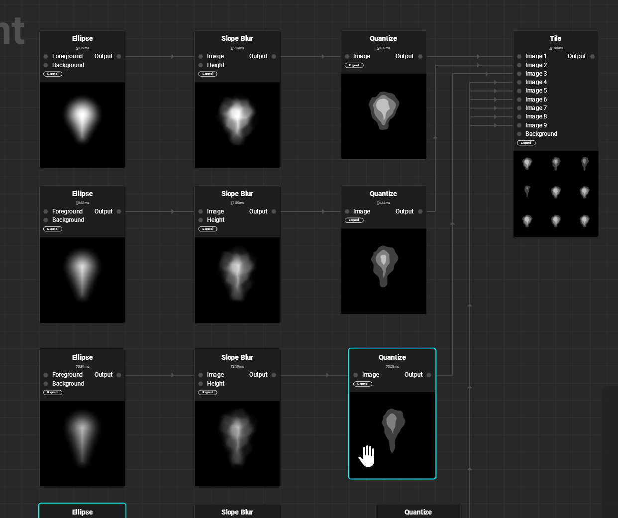Click Output port of the 7.85ms Slope Blur
Viewport: 618px width, 518px height.
pyautogui.click(x=274, y=211)
